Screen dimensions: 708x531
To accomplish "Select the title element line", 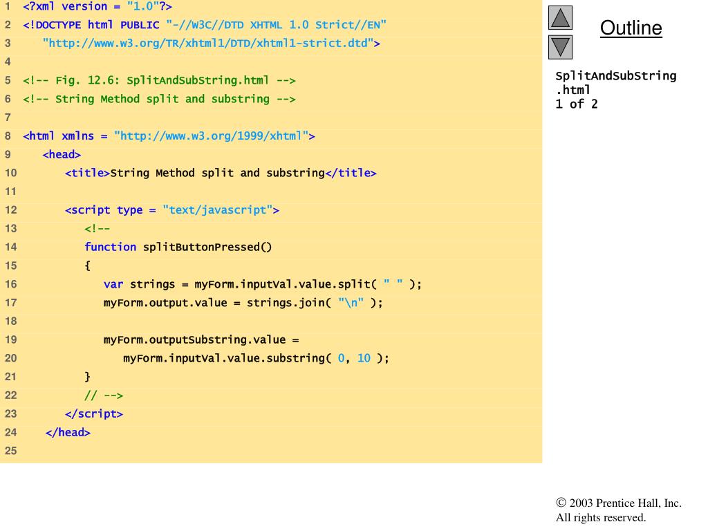I will pyautogui.click(x=221, y=173).
